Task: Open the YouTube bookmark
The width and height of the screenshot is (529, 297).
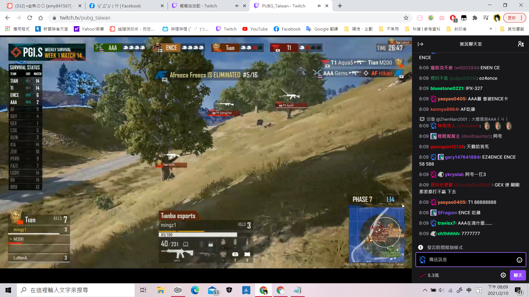Action: 255,29
